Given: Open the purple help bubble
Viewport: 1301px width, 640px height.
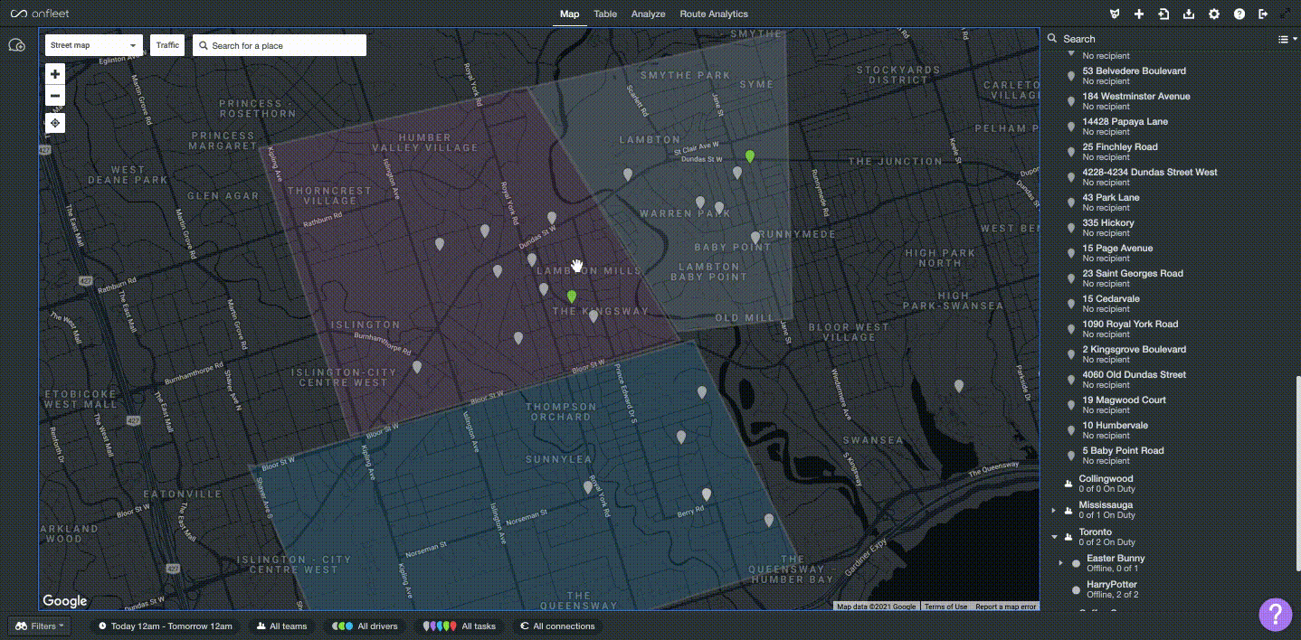Looking at the screenshot, I should 1275,615.
